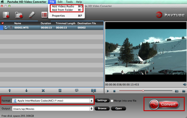This screenshot has height=118, width=187.
Task: Click the Settings button
Action: (x=102, y=101)
